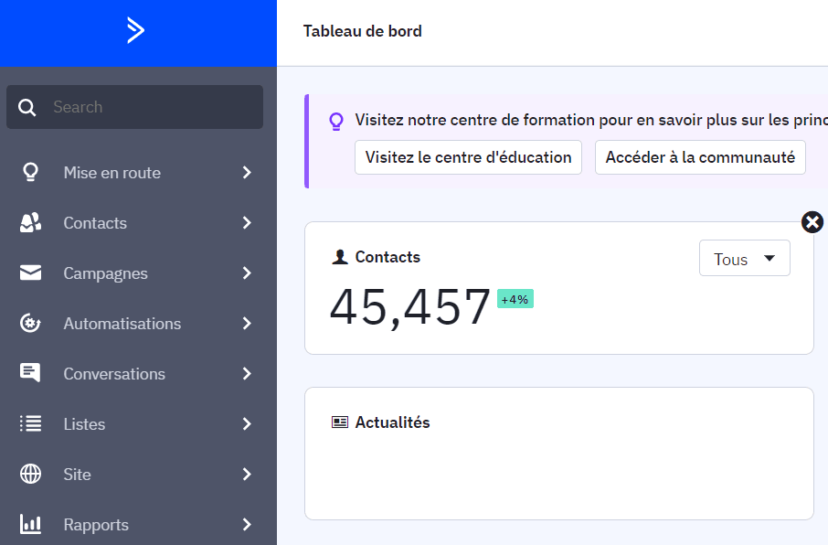Click Accéder à la communauté button
This screenshot has height=545, width=828.
[700, 157]
